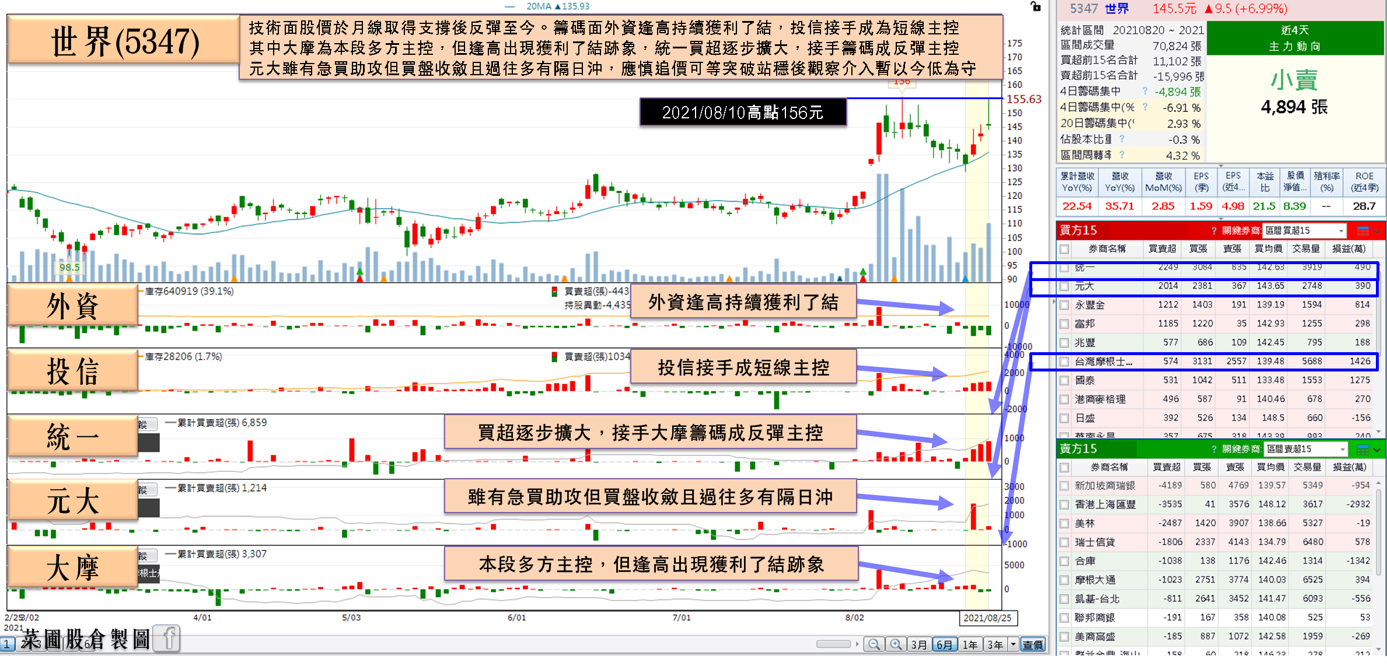Zoom in the chart with the plus magnifier

click(x=896, y=644)
